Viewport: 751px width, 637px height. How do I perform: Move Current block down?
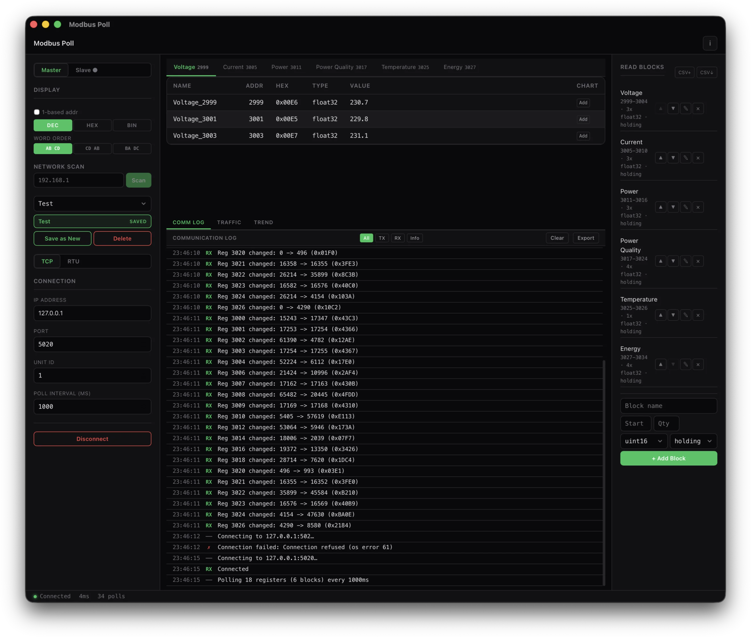tap(673, 158)
